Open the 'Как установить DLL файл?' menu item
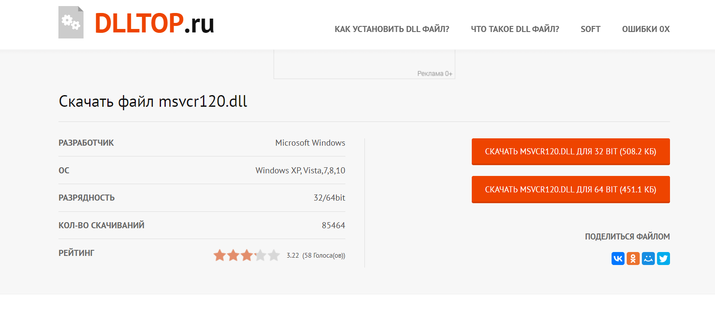 (x=392, y=29)
